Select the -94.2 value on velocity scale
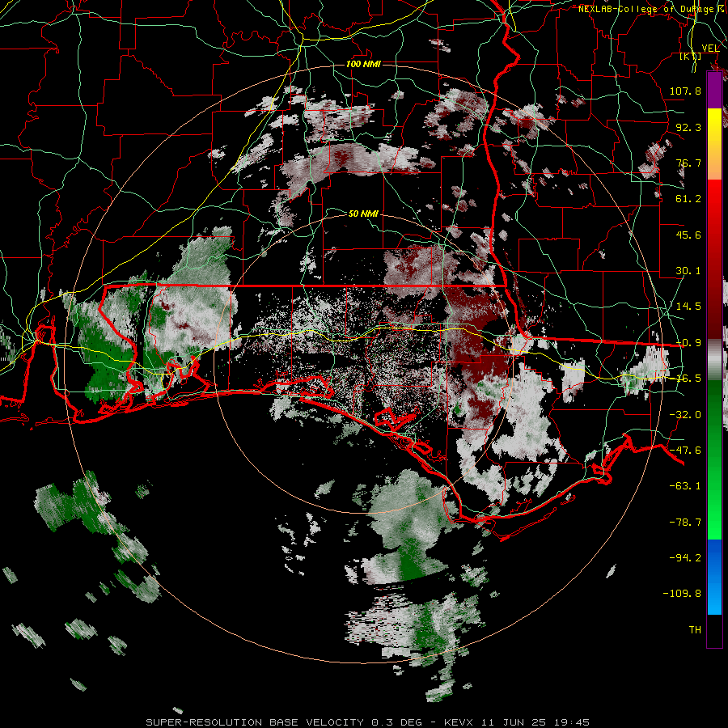 point(685,557)
